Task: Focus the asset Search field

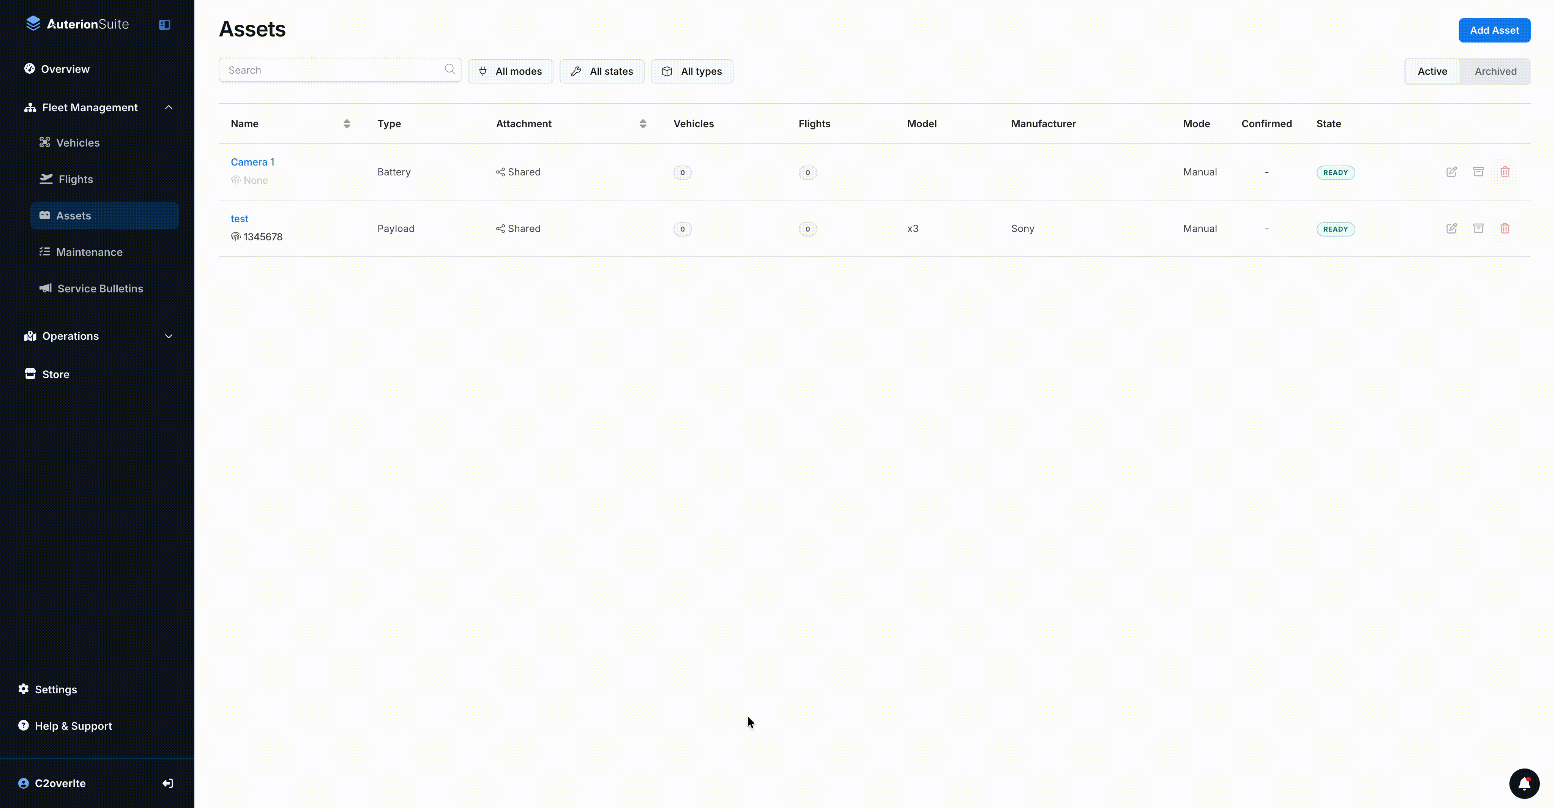Action: [332, 70]
